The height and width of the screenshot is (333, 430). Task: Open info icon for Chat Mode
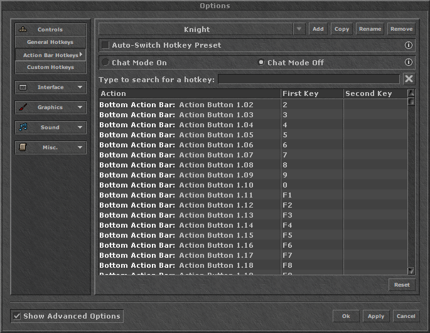click(408, 63)
